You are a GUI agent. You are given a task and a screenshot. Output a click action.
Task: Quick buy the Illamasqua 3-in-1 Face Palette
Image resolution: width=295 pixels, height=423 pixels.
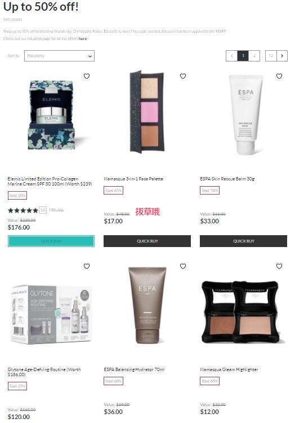(147, 241)
